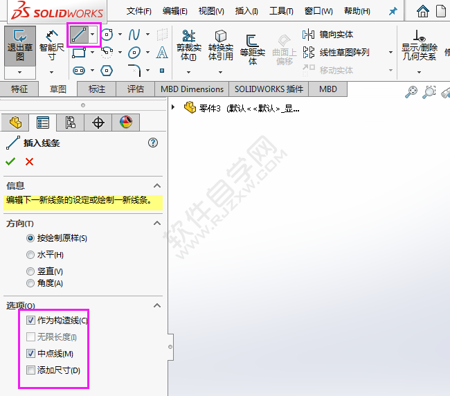This screenshot has height=396, width=450.
Task: Click Display/Delete Relations (显示/删除几何关系)
Action: tap(420, 45)
